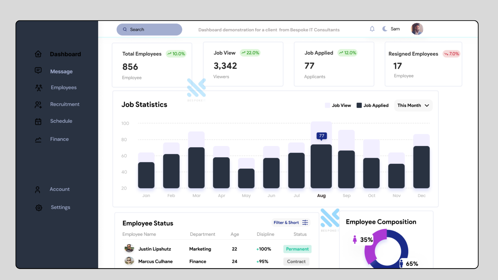The width and height of the screenshot is (498, 280).
Task: Click the Employee Name column header
Action: [x=139, y=234]
